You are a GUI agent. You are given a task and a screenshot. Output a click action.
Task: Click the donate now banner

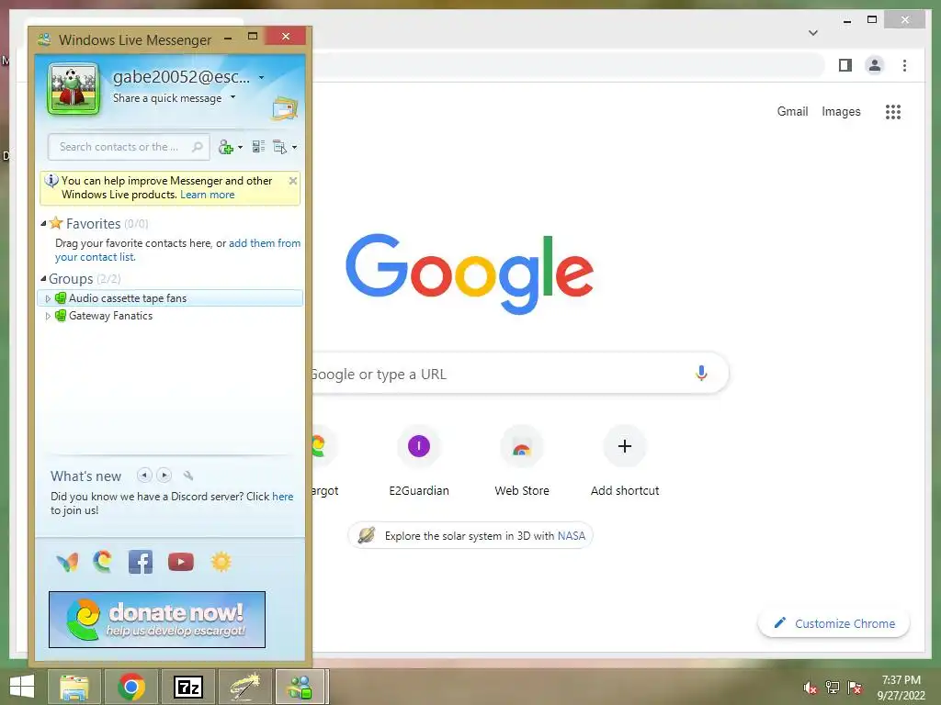tap(157, 620)
